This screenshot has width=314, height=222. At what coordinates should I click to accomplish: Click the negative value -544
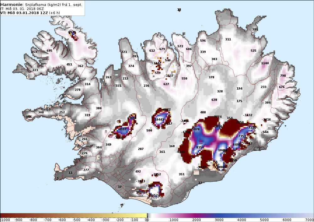point(265,132)
